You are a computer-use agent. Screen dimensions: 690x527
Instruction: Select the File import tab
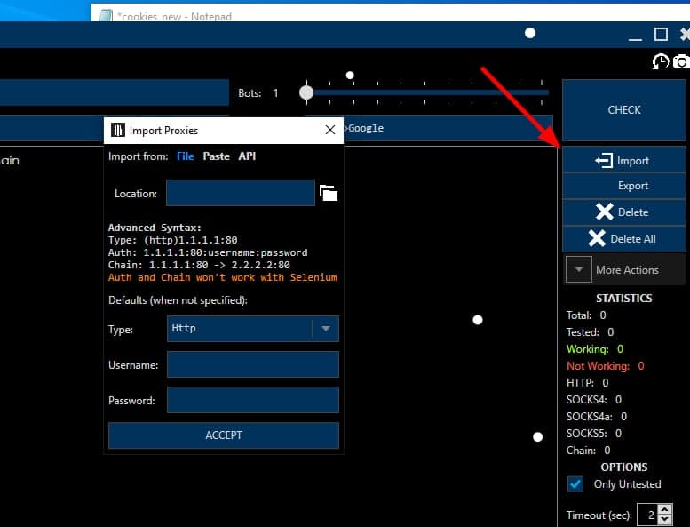(185, 156)
